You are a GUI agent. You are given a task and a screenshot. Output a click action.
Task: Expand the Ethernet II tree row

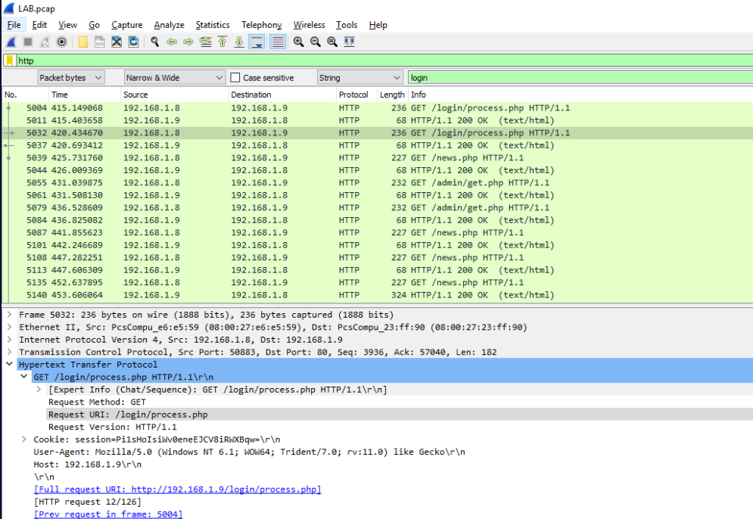tap(8, 328)
